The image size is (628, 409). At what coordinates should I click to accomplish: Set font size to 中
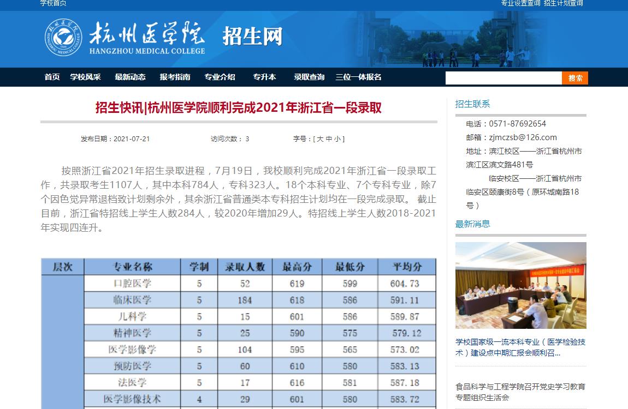[329, 139]
